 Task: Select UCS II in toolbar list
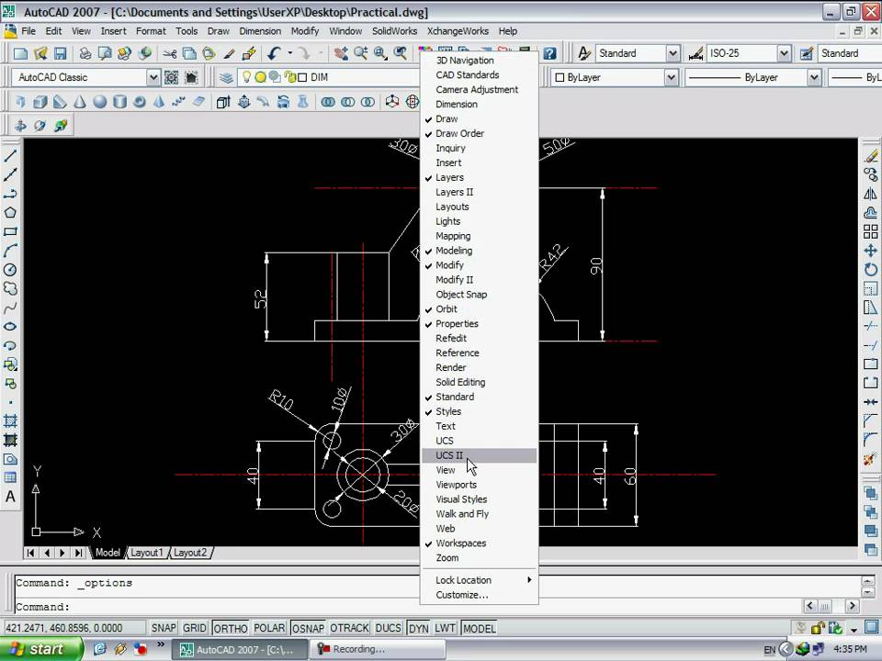click(x=449, y=455)
